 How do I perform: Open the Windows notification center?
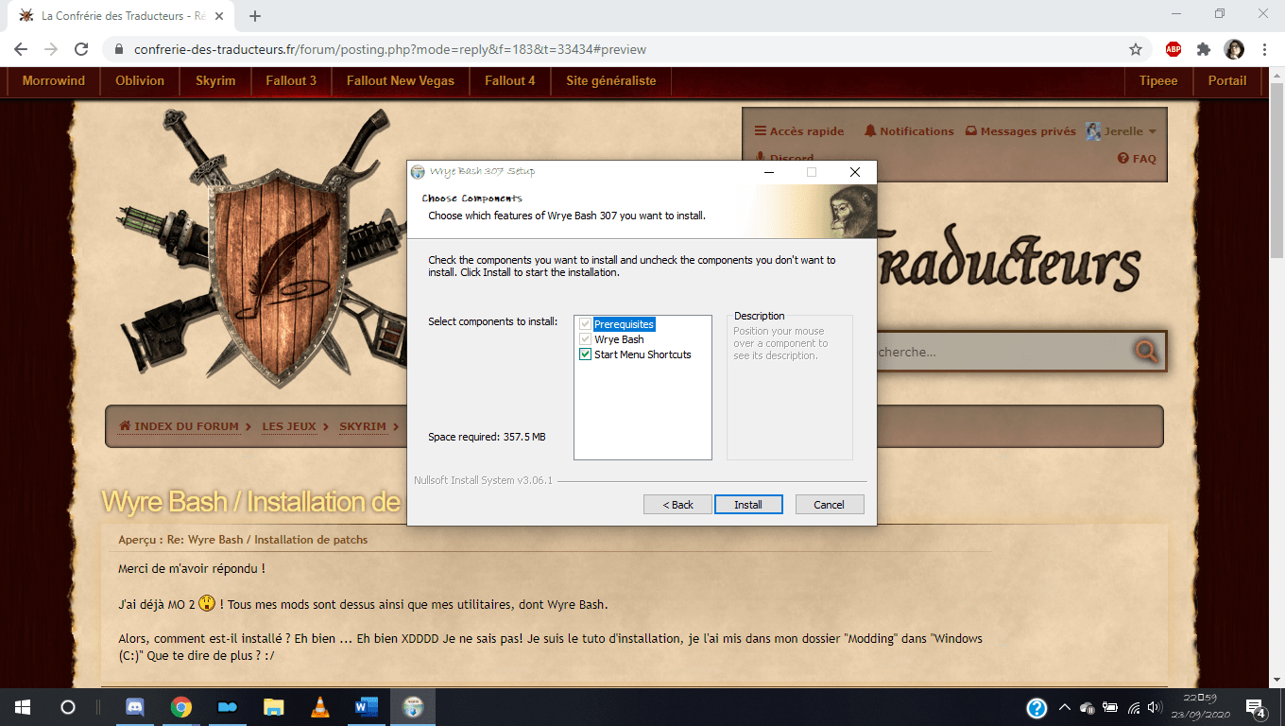1256,707
